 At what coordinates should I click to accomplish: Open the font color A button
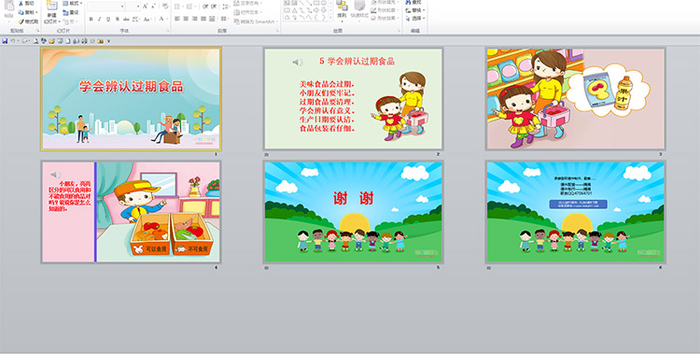(161, 19)
